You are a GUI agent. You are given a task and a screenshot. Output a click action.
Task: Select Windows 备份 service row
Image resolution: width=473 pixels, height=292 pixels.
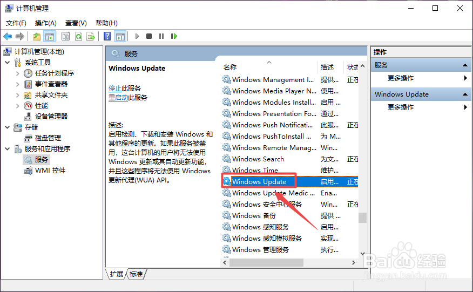pyautogui.click(x=290, y=216)
